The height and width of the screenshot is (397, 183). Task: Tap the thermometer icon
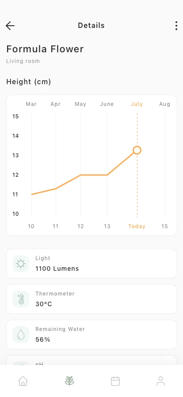tap(21, 299)
